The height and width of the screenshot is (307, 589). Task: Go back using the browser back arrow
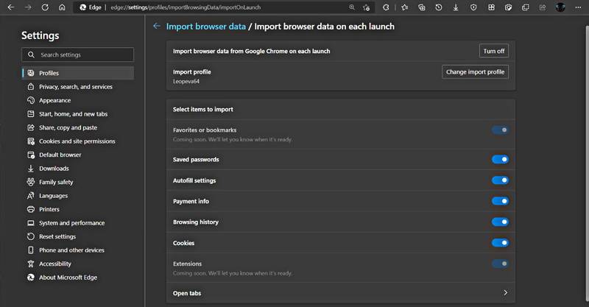tap(11, 7)
